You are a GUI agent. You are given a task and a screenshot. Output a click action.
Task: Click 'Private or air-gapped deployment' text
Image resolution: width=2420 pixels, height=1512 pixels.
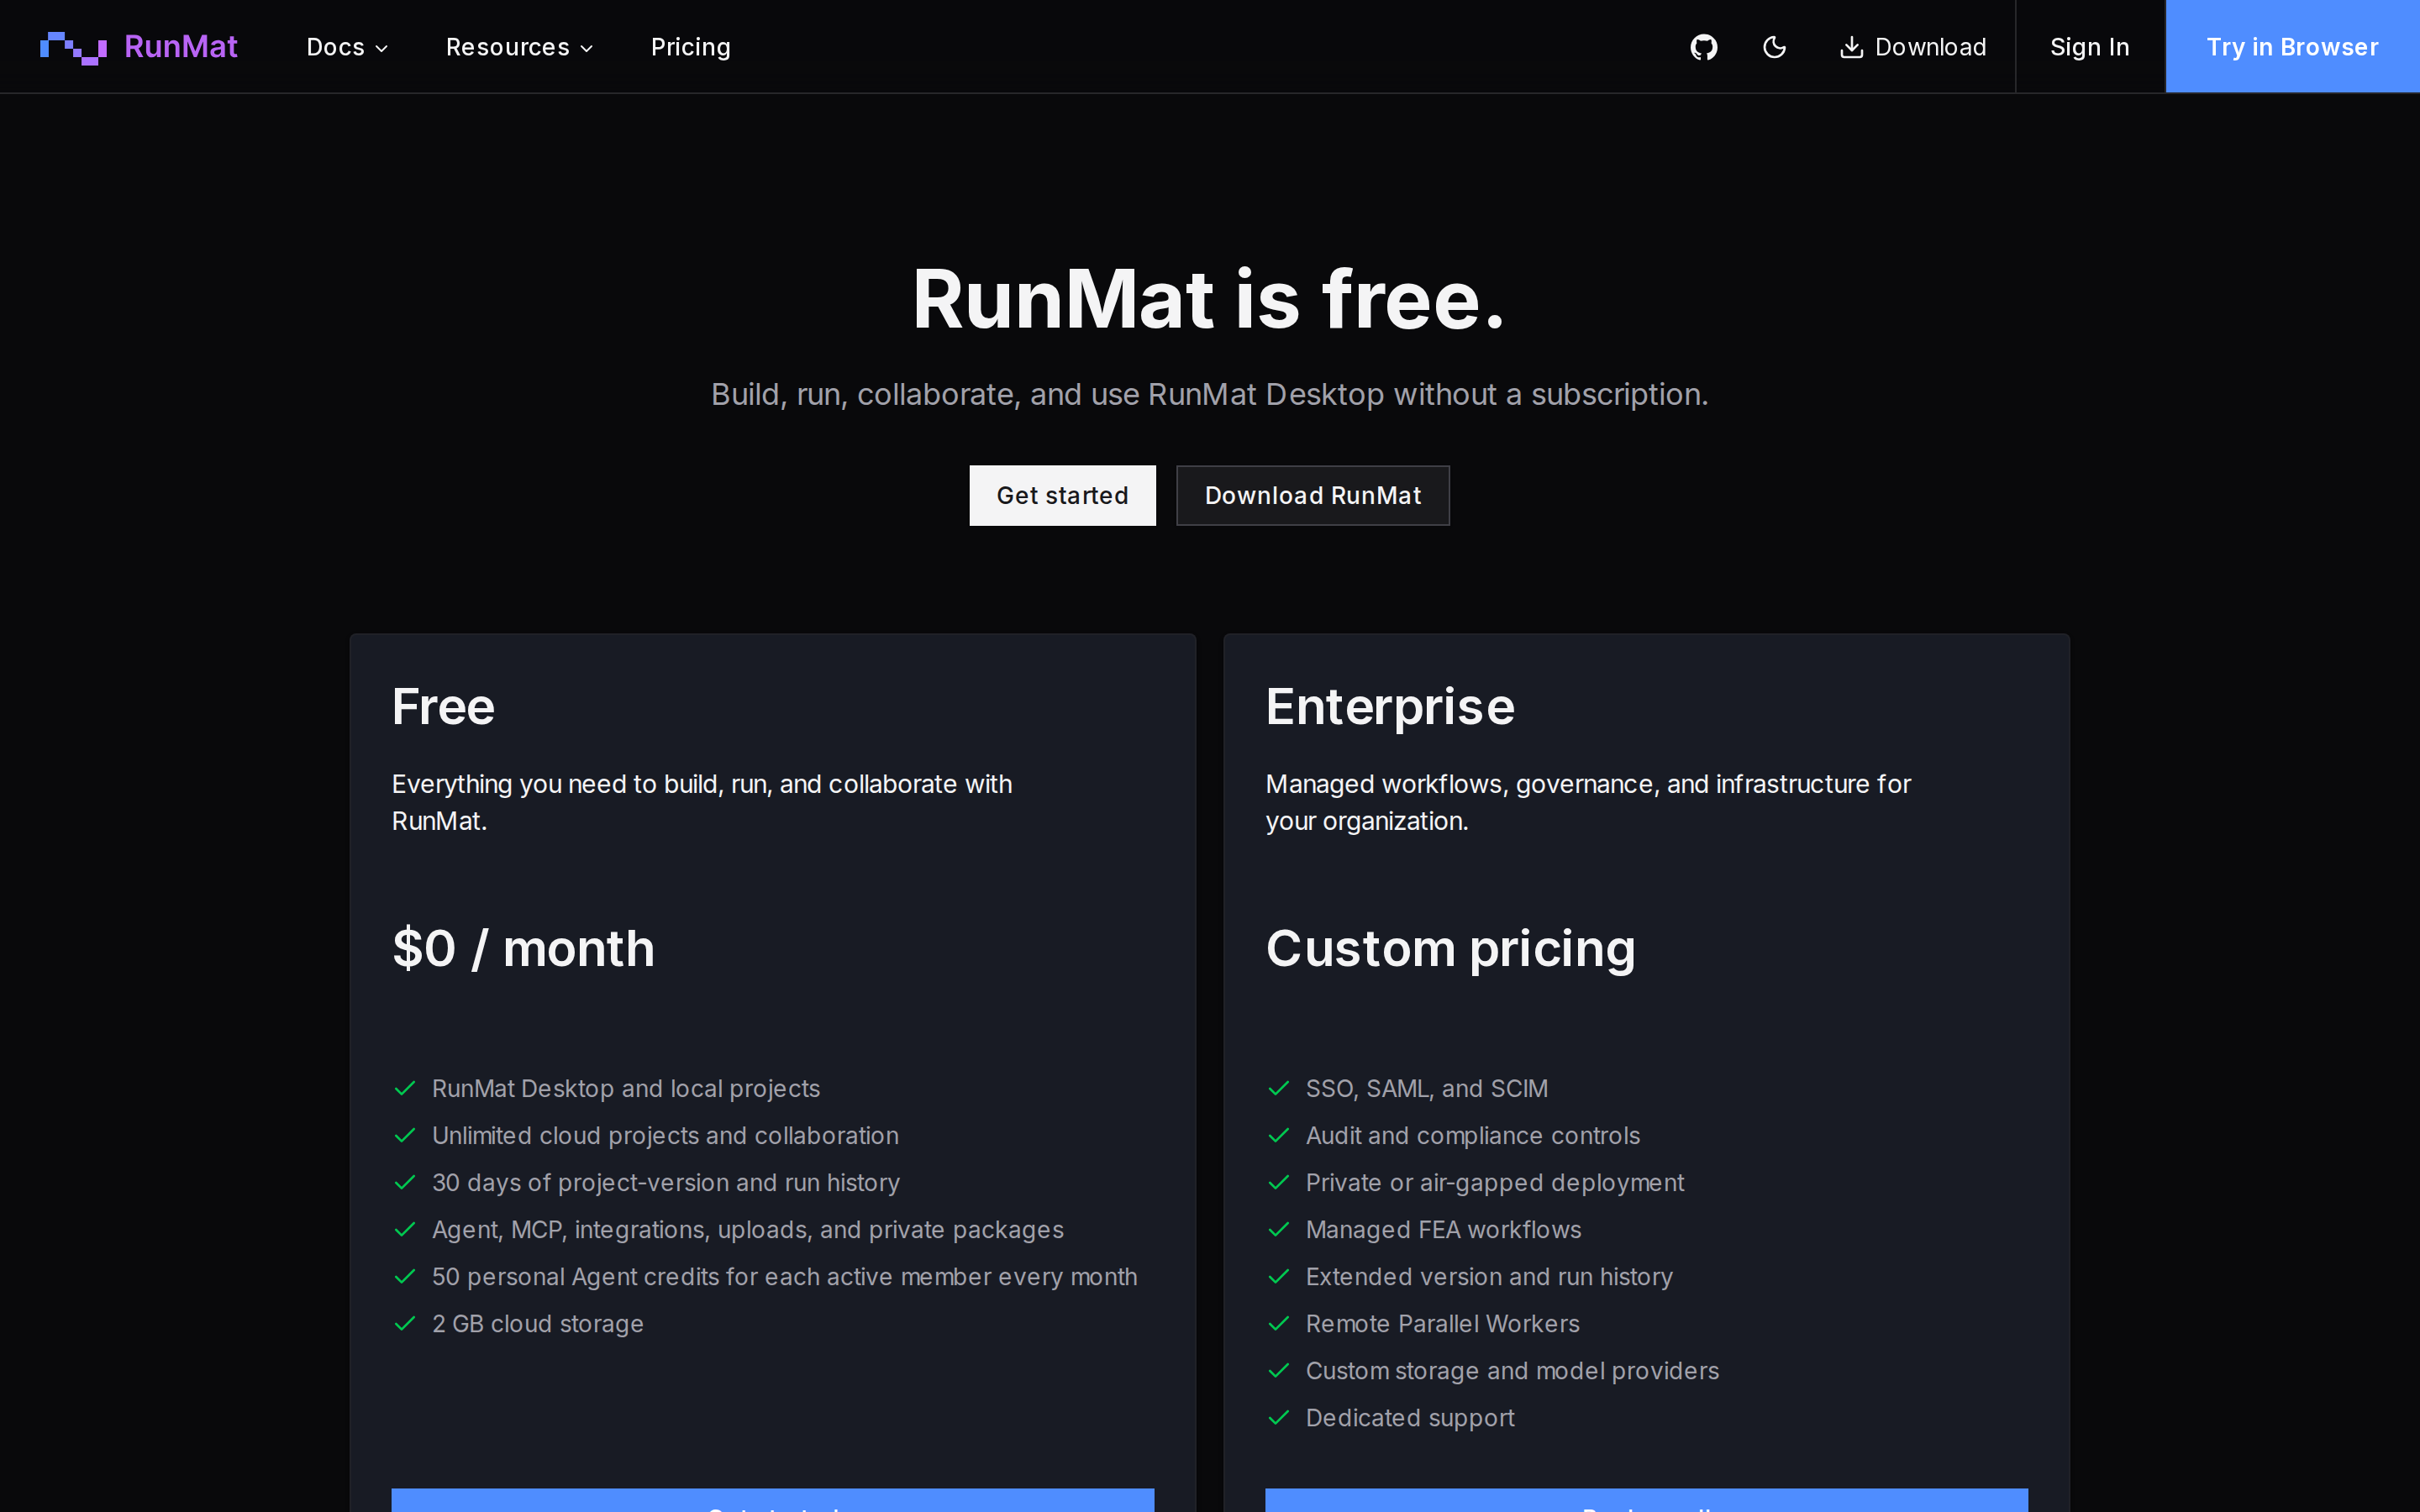(1495, 1182)
